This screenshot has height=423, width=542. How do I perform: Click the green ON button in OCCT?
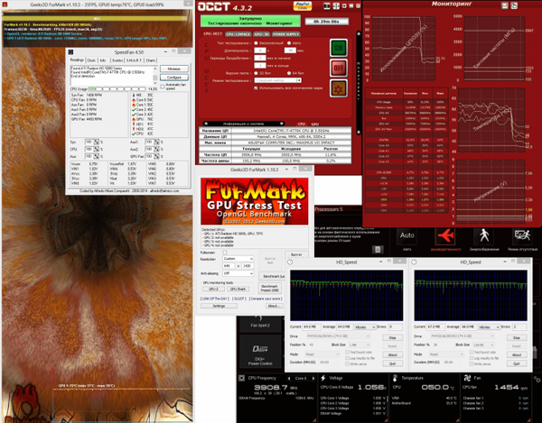[339, 48]
